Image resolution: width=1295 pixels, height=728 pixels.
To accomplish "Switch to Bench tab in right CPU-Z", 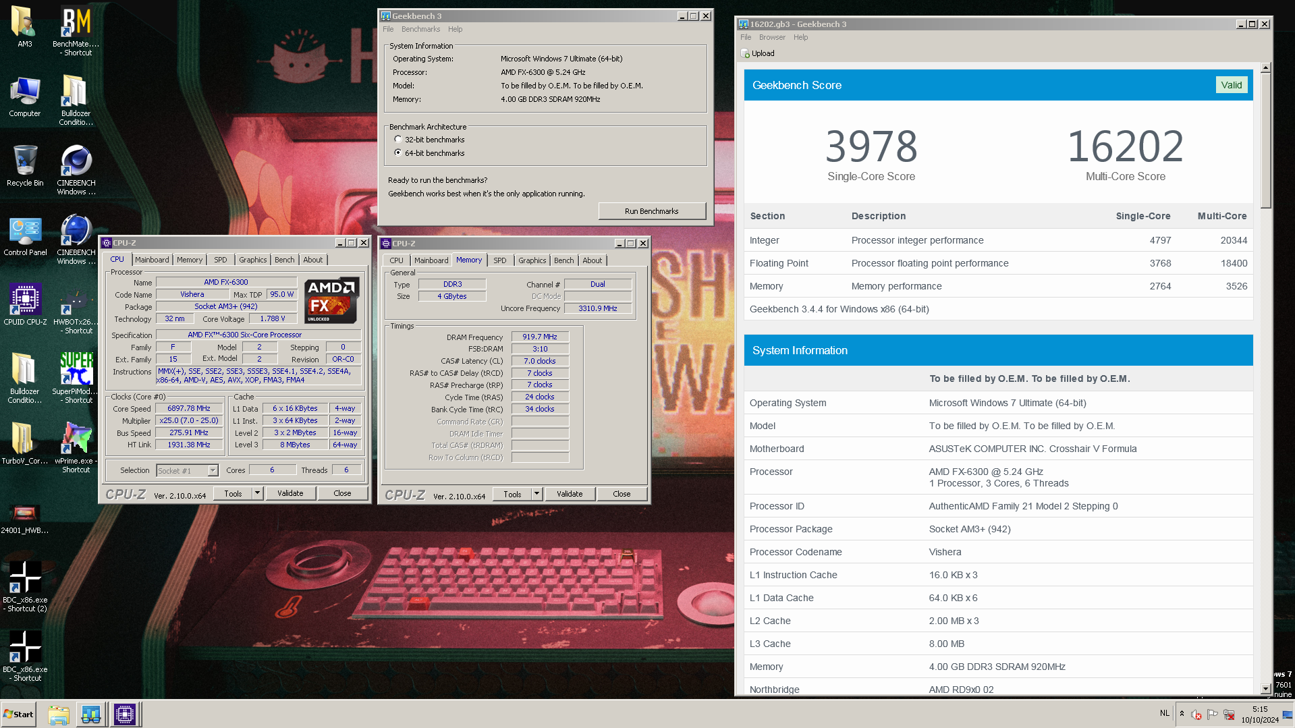I will pyautogui.click(x=564, y=260).
